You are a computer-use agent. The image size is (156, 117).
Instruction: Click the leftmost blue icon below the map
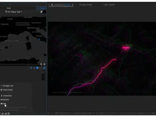(31, 68)
